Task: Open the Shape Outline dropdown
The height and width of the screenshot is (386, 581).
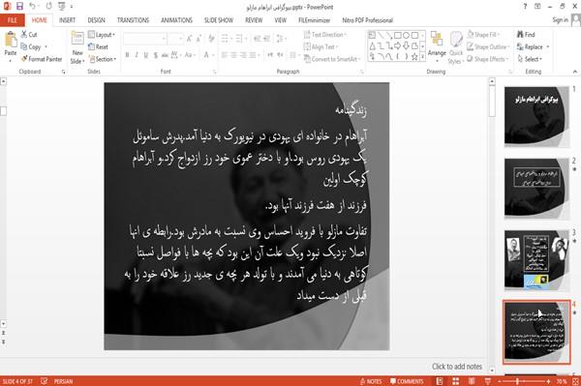Action: click(x=488, y=46)
